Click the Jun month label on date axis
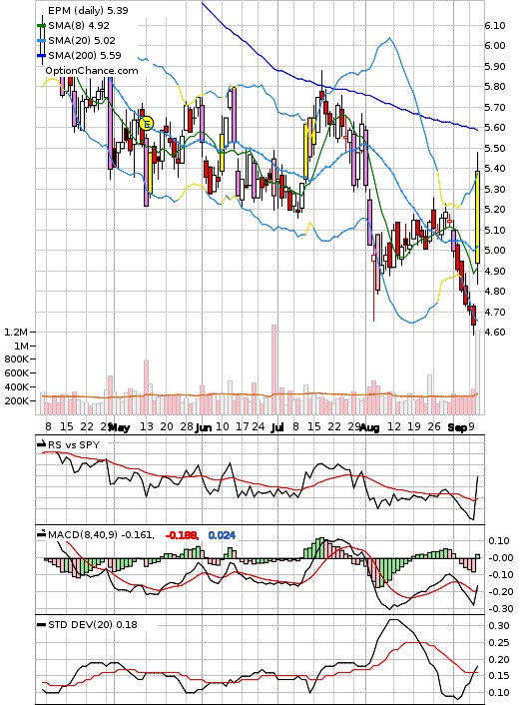This screenshot has height=705, width=525. pyautogui.click(x=204, y=427)
